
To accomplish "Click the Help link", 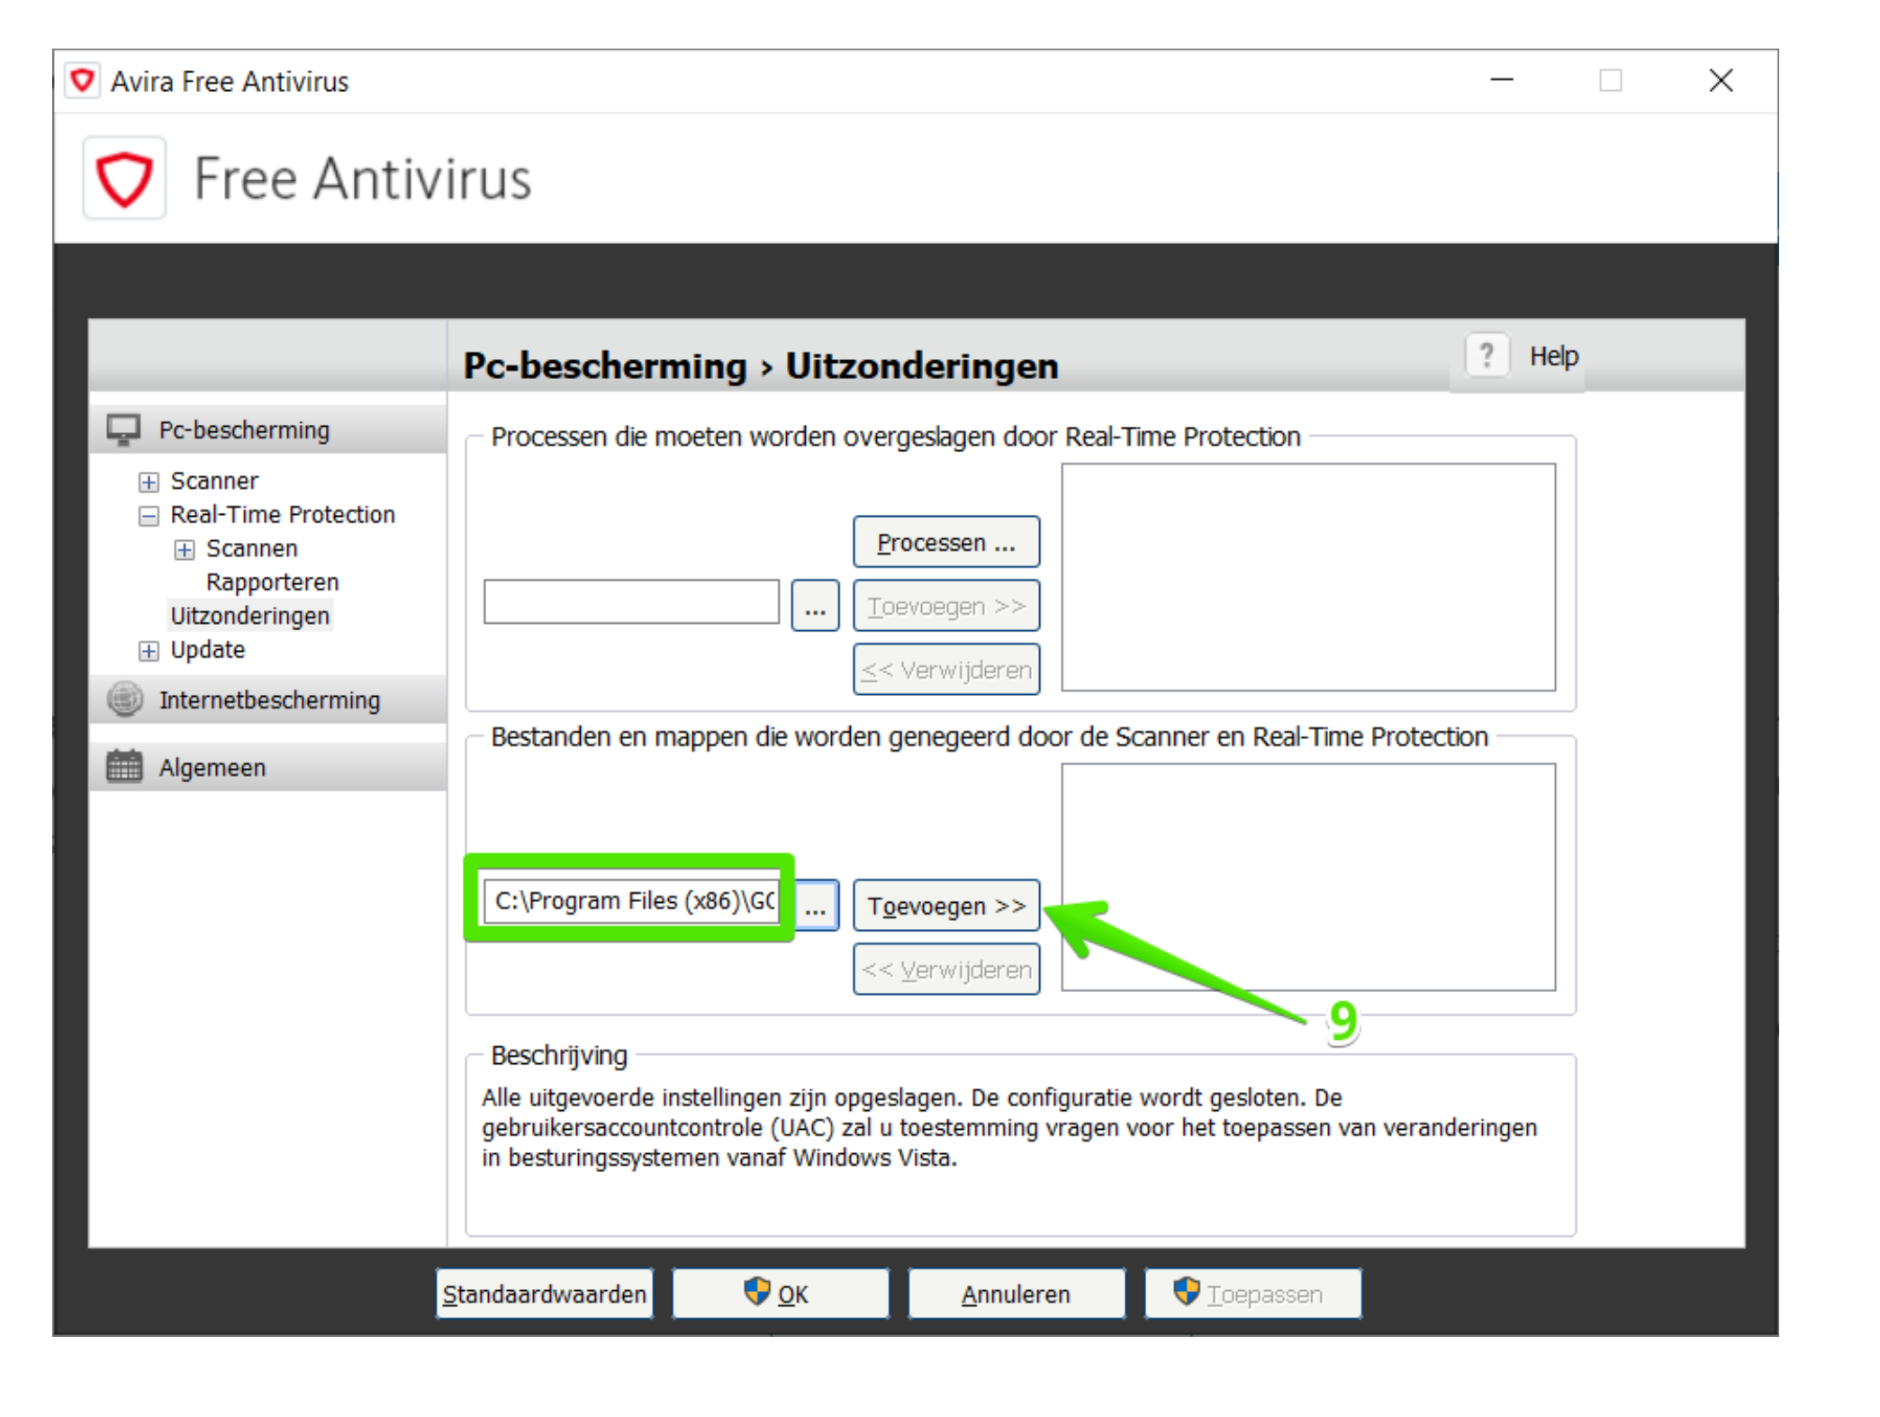I will (1553, 356).
